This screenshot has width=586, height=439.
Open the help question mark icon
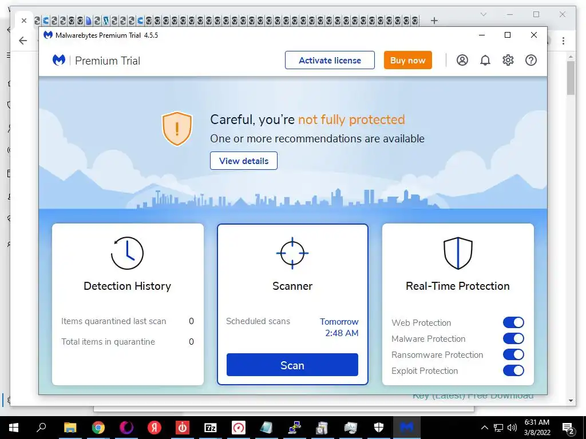(531, 60)
